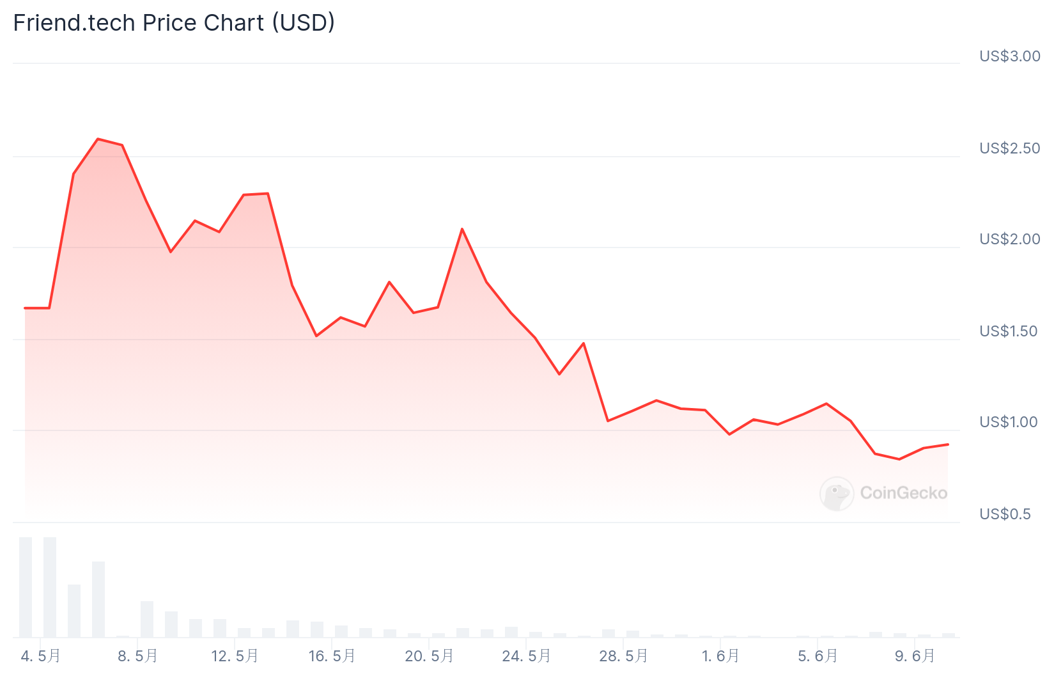Click the 8. 5月 date axis label
The height and width of the screenshot is (676, 1047).
137,656
